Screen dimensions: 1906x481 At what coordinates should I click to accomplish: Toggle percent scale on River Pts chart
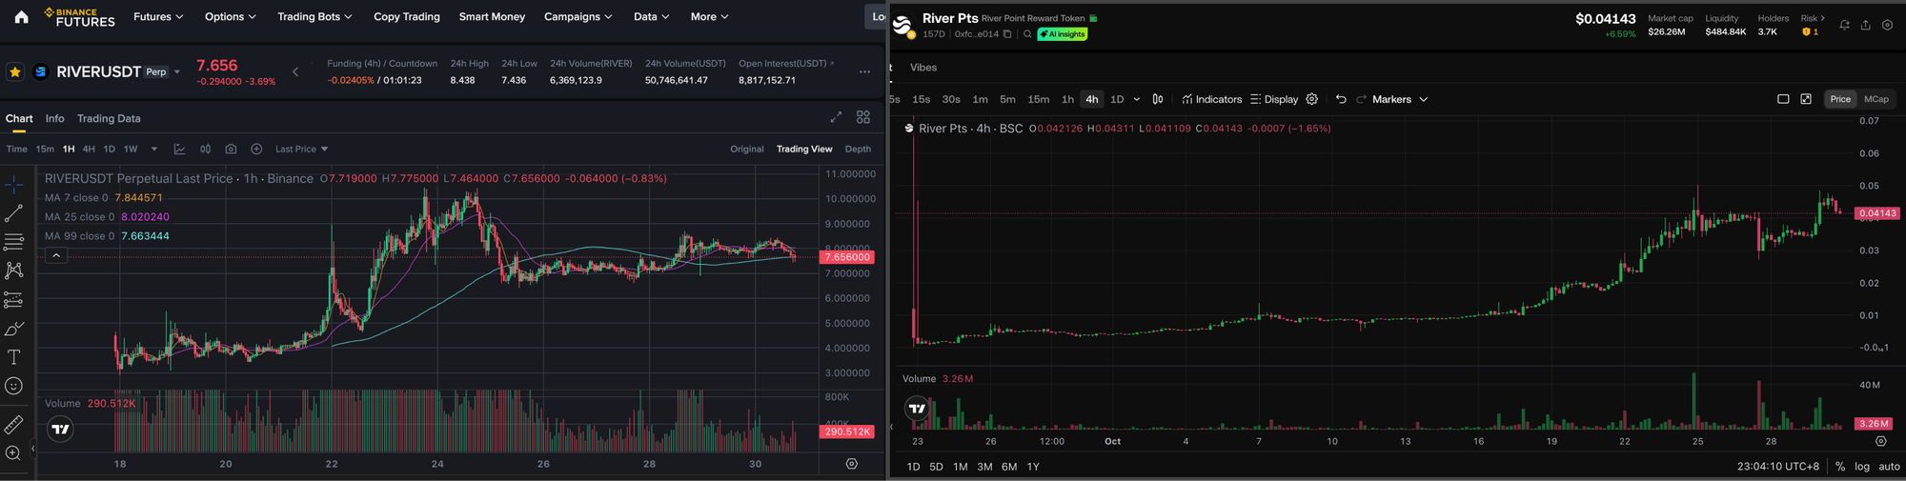tap(1840, 467)
